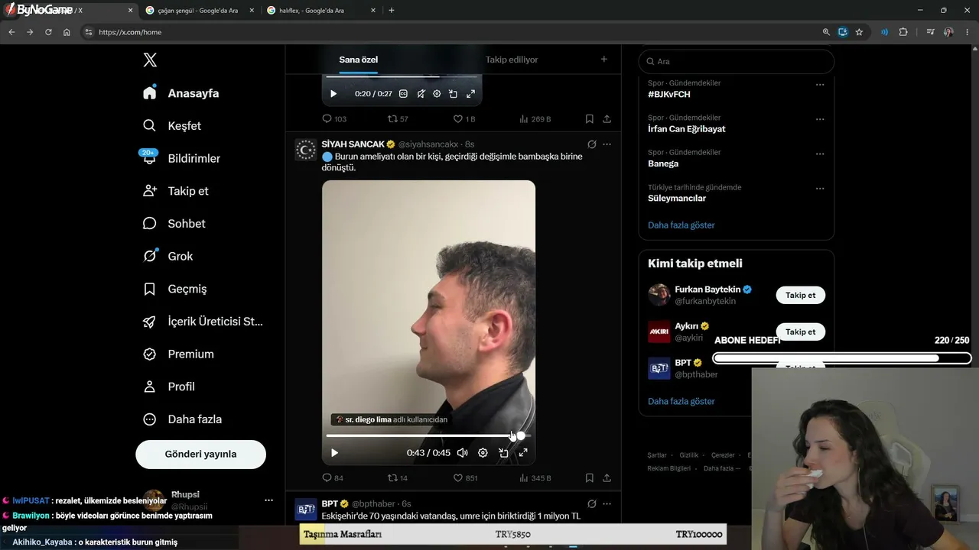979x550 pixels.
Task: Seek the nose surgery video progress bar
Action: click(x=428, y=435)
